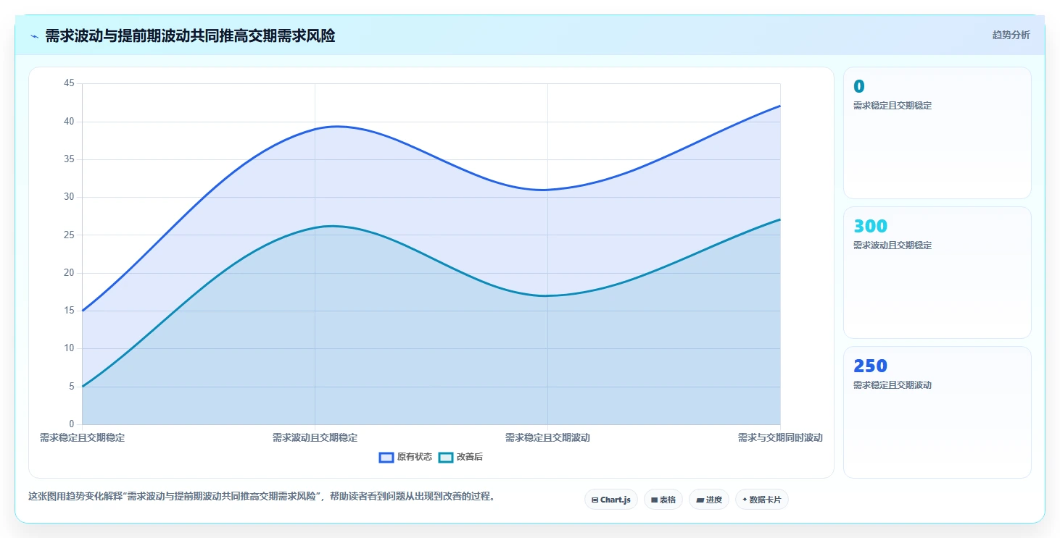Click the card value 300

[x=870, y=226]
